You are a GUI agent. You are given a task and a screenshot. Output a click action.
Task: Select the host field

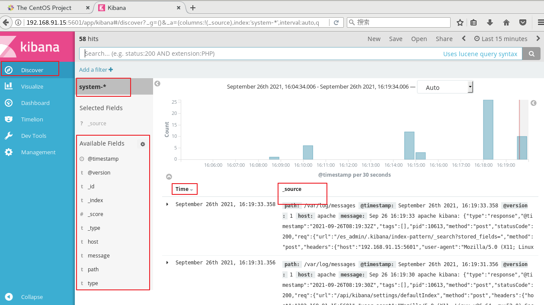(x=93, y=242)
